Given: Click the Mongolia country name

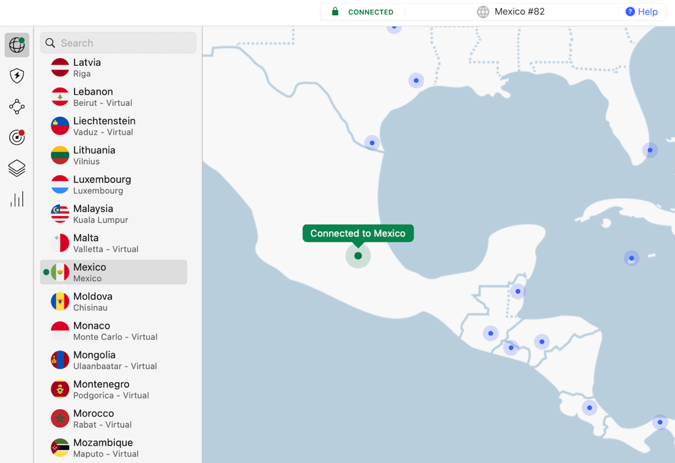Looking at the screenshot, I should tap(94, 355).
